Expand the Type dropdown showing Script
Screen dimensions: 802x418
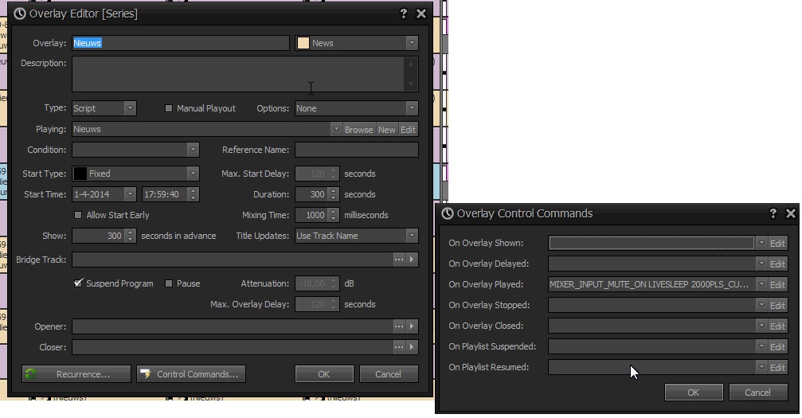pos(130,108)
